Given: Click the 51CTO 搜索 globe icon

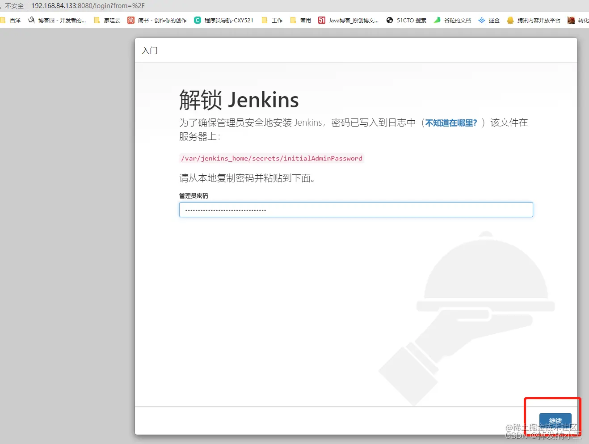Looking at the screenshot, I should (x=389, y=20).
